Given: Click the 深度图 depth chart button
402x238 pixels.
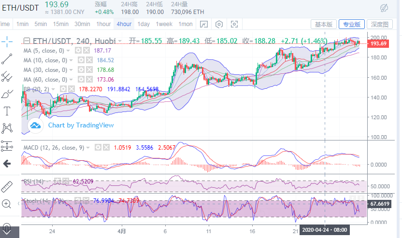Looking at the screenshot, I should [380, 24].
